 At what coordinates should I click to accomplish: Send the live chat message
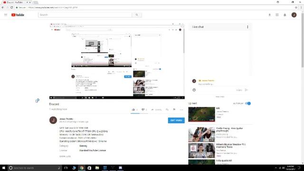click(x=246, y=90)
